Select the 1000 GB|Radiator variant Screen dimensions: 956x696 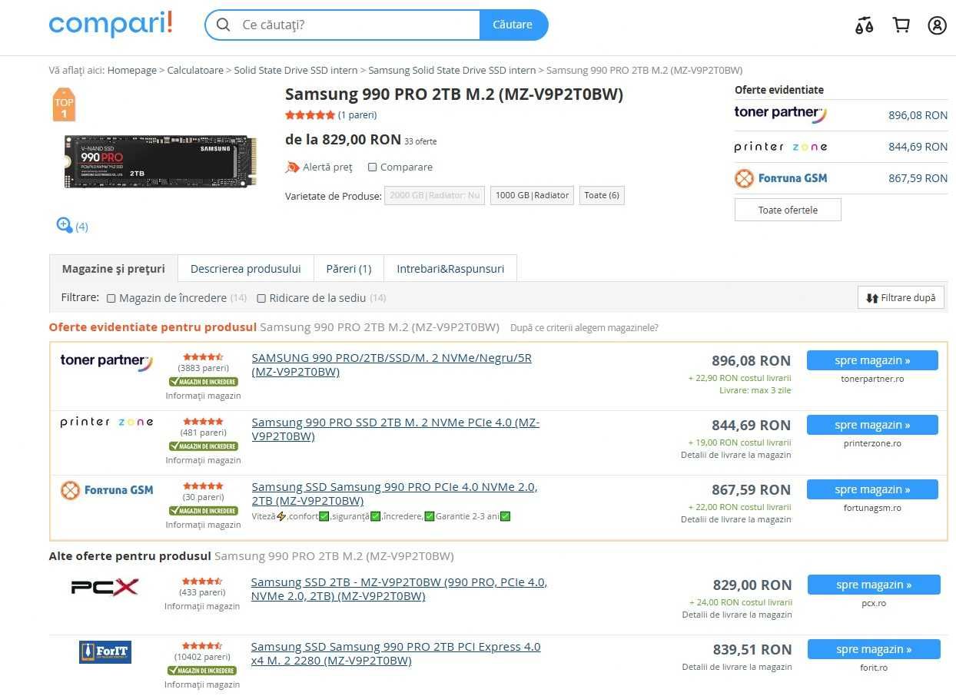(533, 195)
